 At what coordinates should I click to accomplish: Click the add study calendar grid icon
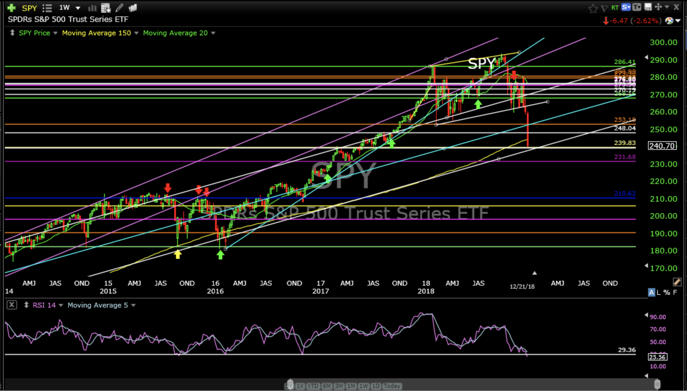(x=106, y=8)
